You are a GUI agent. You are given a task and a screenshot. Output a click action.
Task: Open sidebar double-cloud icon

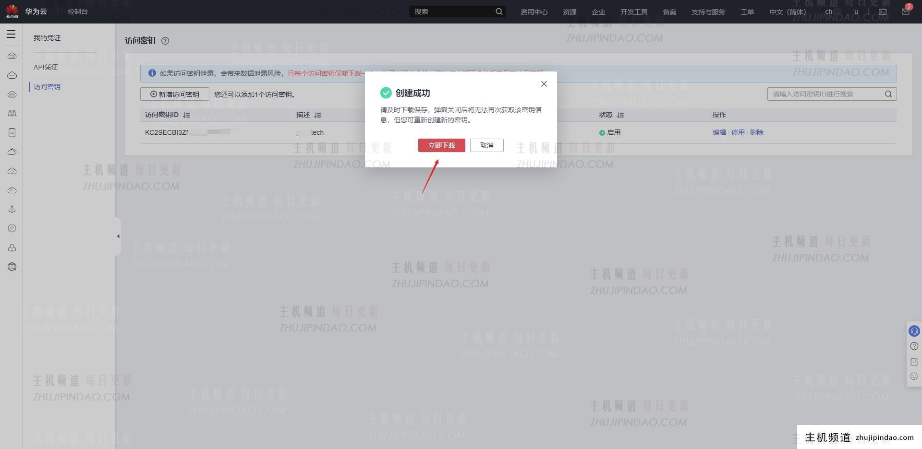12,152
